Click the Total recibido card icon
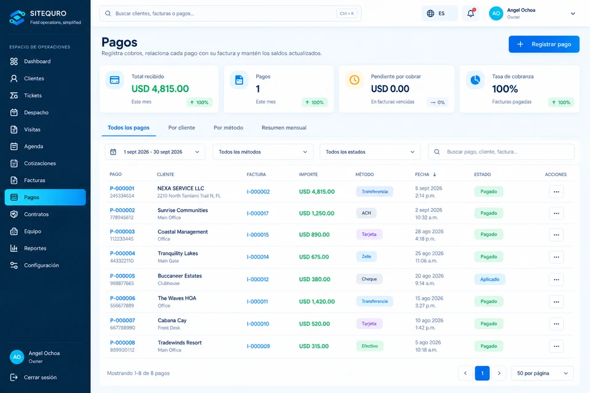This screenshot has height=393, width=590. point(115,80)
